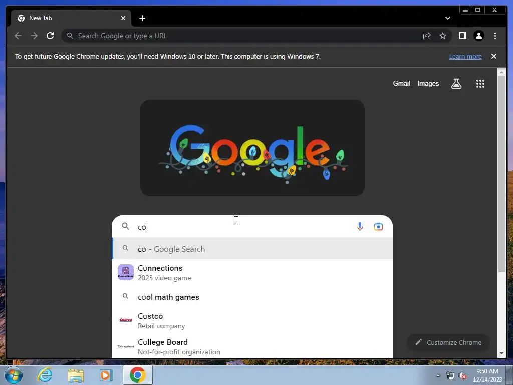Open Google Images link

pyautogui.click(x=428, y=84)
